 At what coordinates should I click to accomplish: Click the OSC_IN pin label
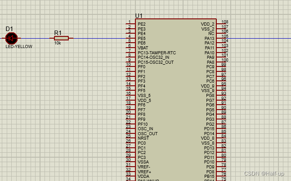(145, 129)
